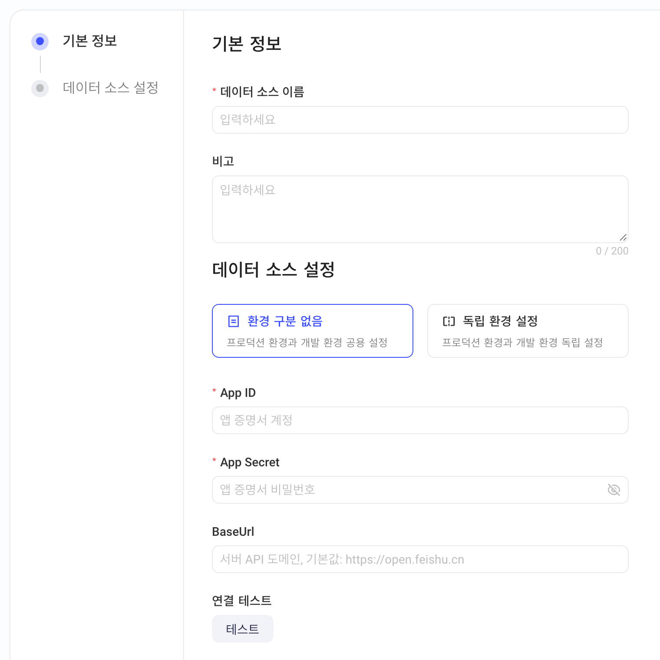Click the 환경 구분 없음 document icon
This screenshot has width=660, height=660.
pos(234,321)
